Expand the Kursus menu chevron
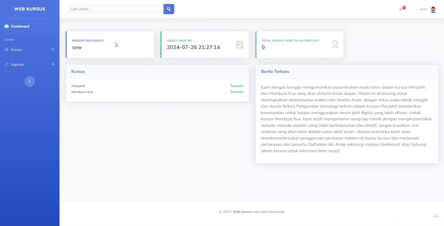This screenshot has height=226, width=444. coord(53,49)
